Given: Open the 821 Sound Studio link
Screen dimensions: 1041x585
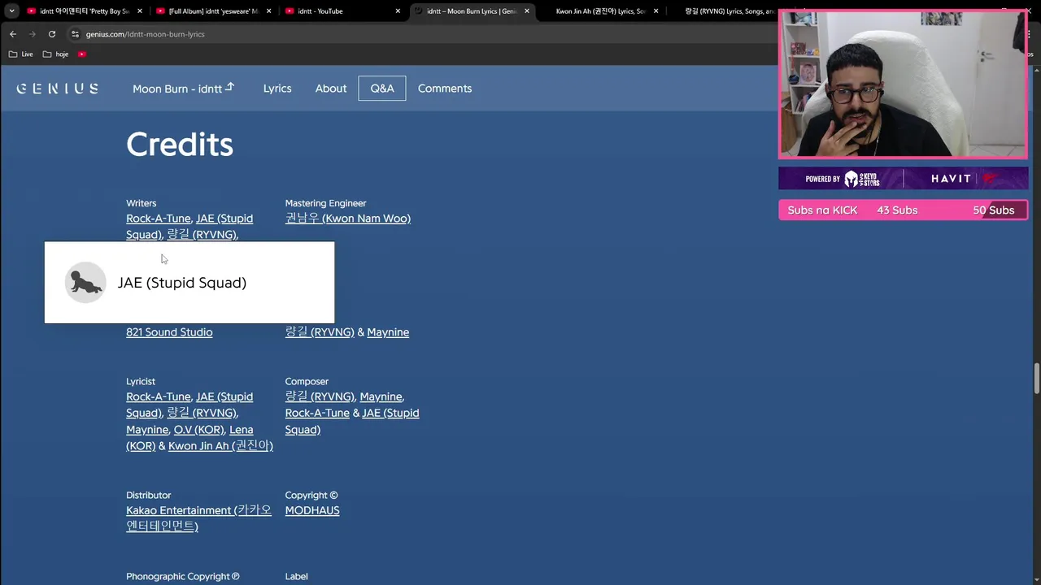Looking at the screenshot, I should point(169,332).
